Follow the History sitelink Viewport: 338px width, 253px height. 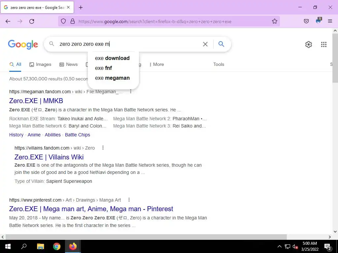(16, 135)
